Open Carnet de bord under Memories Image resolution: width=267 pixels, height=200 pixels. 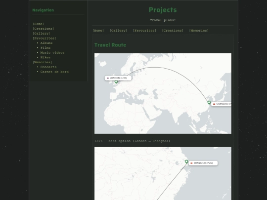pyautogui.click(x=54, y=72)
